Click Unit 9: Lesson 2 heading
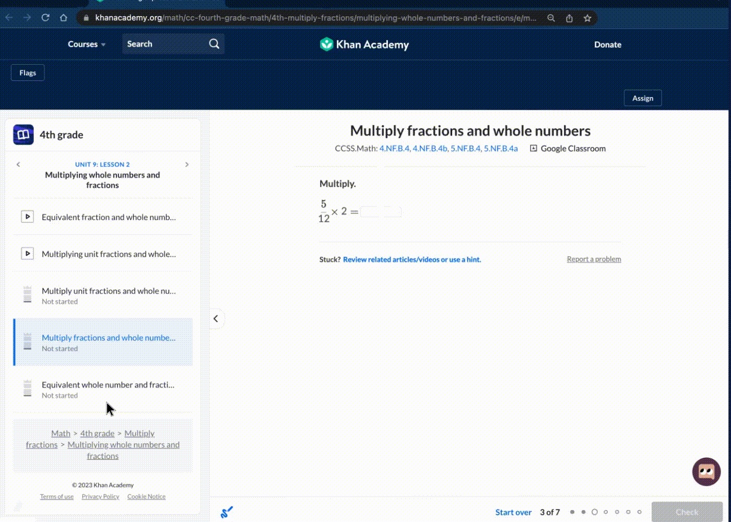 tap(102, 164)
